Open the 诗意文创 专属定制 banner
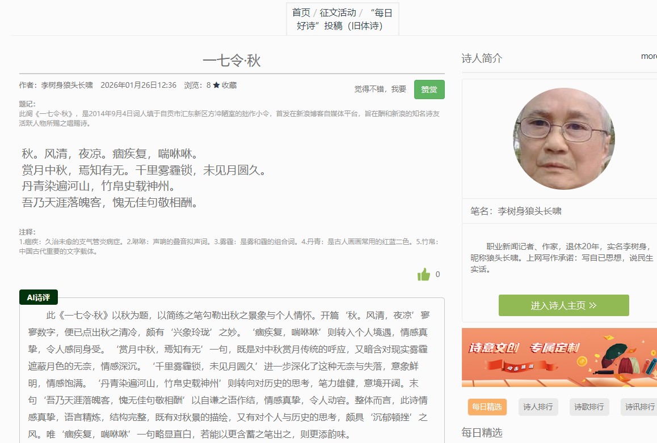 pos(559,357)
